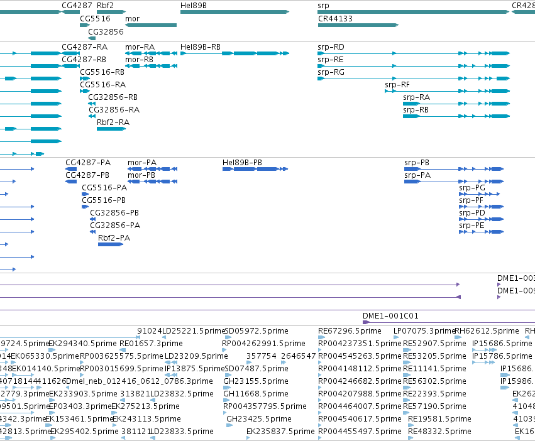Select the srp-RD transcript
Image resolution: width=535 pixels, height=441 pixels.
[414, 53]
